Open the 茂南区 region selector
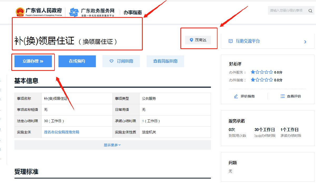The image size is (316, 183). click(x=198, y=40)
